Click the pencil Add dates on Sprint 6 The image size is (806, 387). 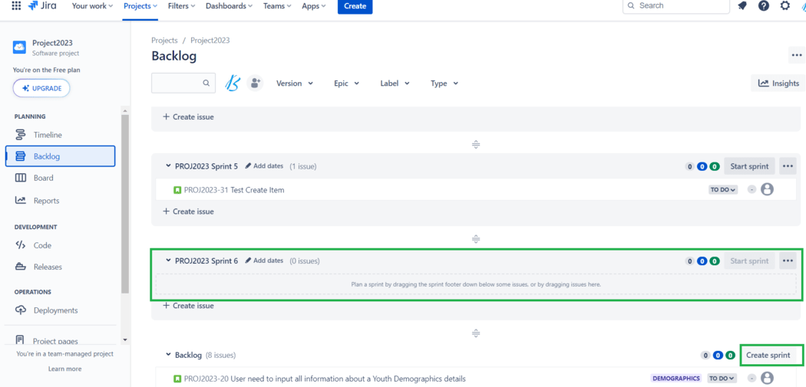[x=264, y=261]
